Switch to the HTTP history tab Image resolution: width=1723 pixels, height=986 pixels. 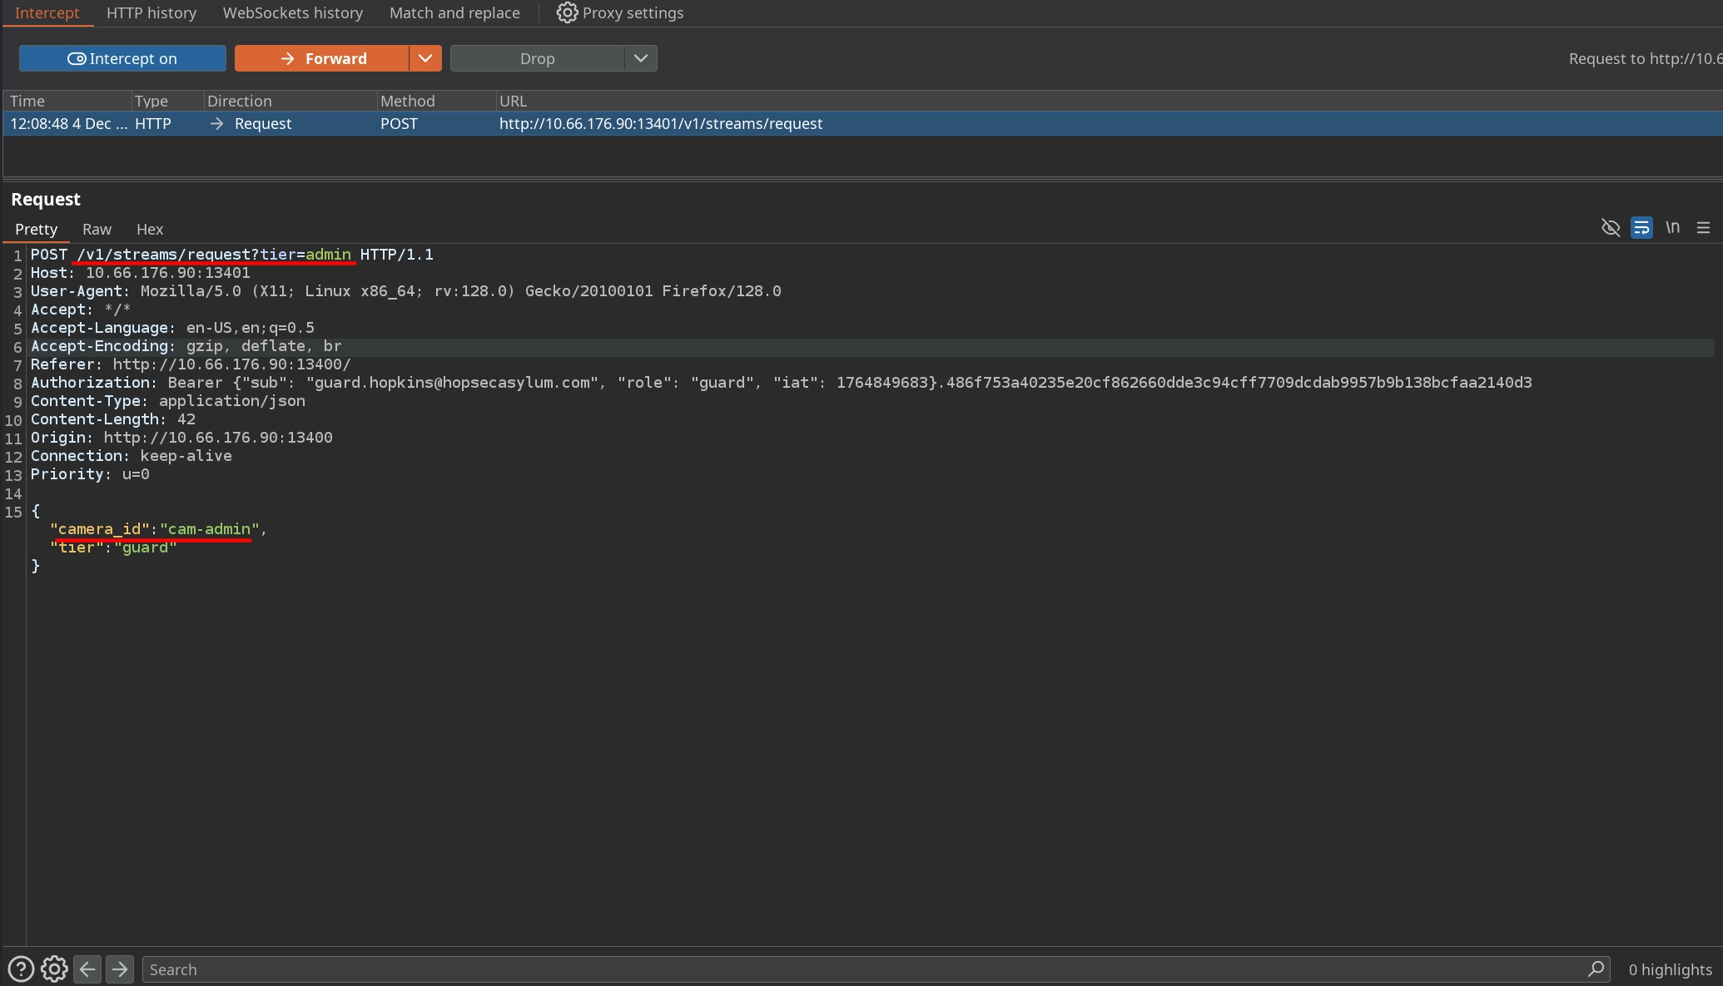tap(151, 13)
